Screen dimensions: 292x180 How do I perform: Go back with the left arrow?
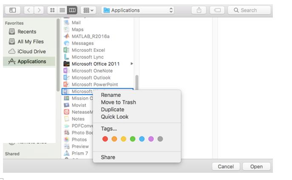pos(28,10)
